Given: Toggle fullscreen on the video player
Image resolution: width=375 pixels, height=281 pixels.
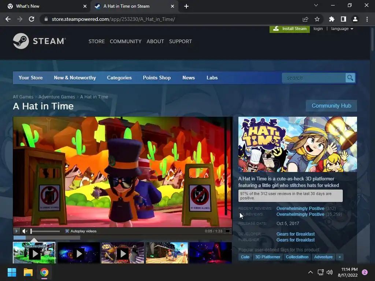Looking at the screenshot, I should 227,231.
